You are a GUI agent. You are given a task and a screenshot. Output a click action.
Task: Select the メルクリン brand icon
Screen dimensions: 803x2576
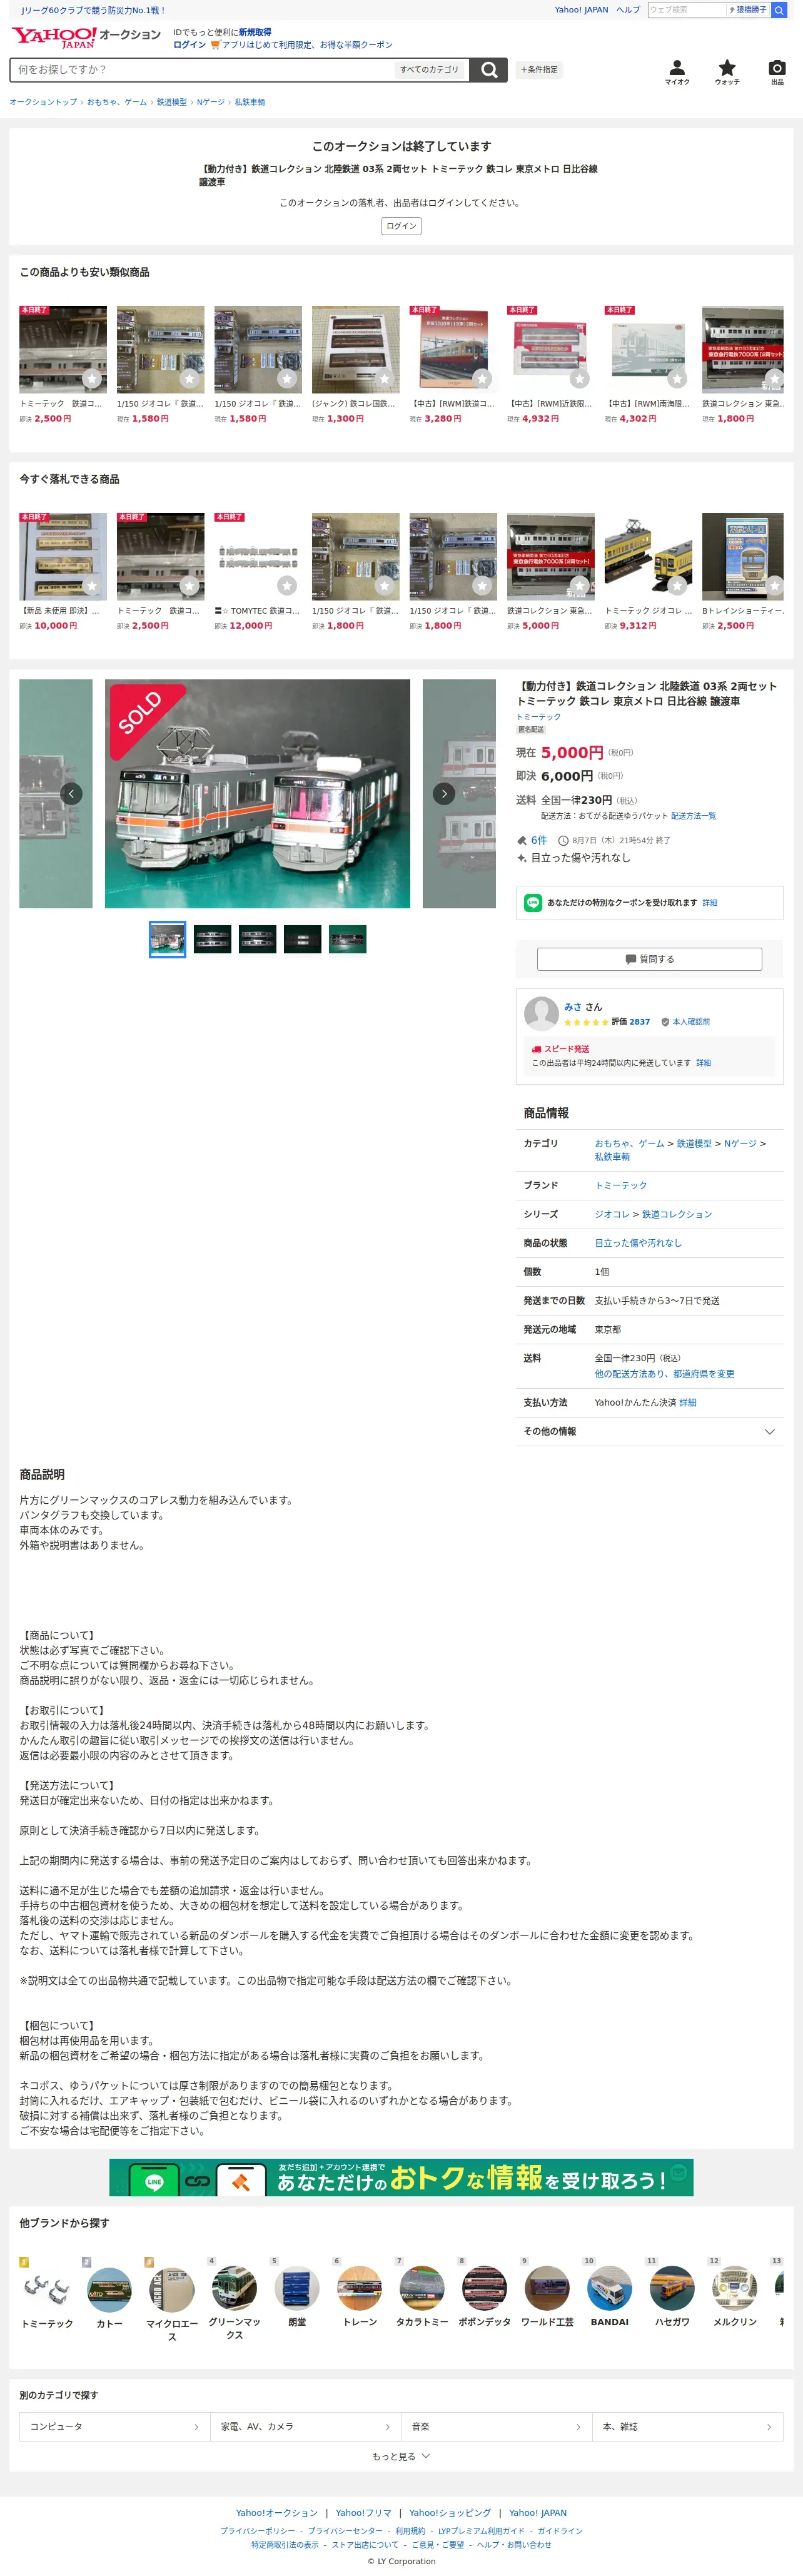coord(735,2288)
